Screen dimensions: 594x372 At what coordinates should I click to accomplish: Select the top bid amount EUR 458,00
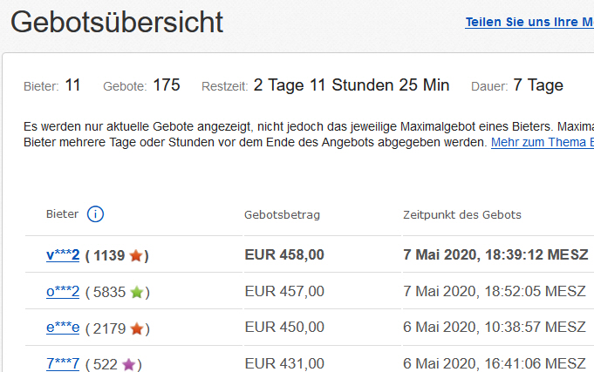point(284,255)
